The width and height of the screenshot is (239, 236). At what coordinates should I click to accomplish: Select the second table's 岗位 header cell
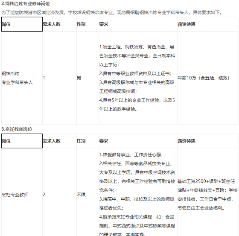(x=22, y=141)
